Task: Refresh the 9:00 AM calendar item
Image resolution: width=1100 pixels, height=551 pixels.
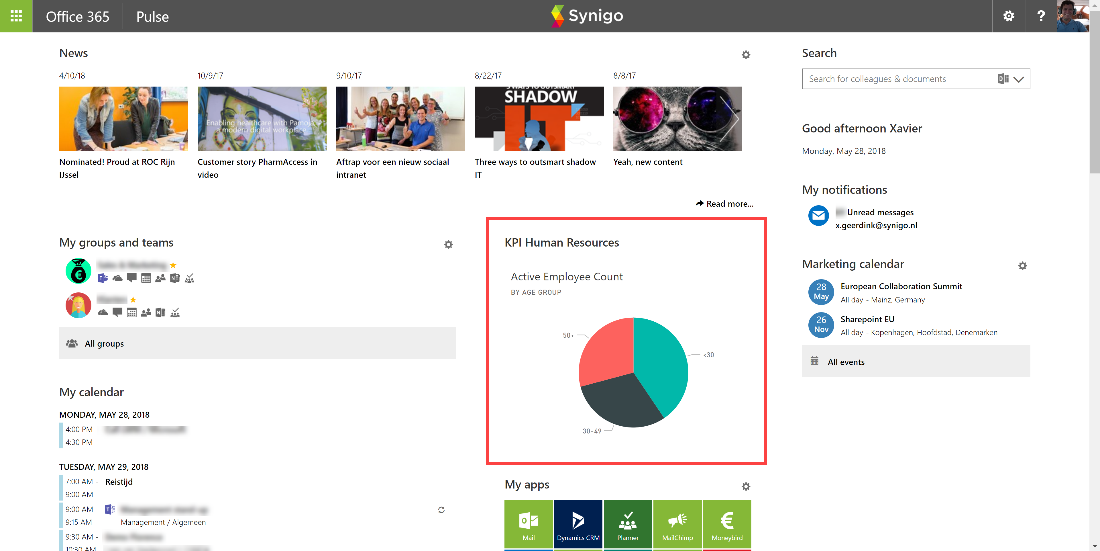Action: (441, 509)
